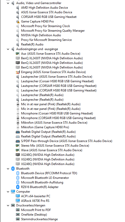Click the microphone icon for Mikrofon (ASUS Xonar Essence STX)
Image resolution: width=125 pixels, height=222 pixels.
tap(18, 123)
